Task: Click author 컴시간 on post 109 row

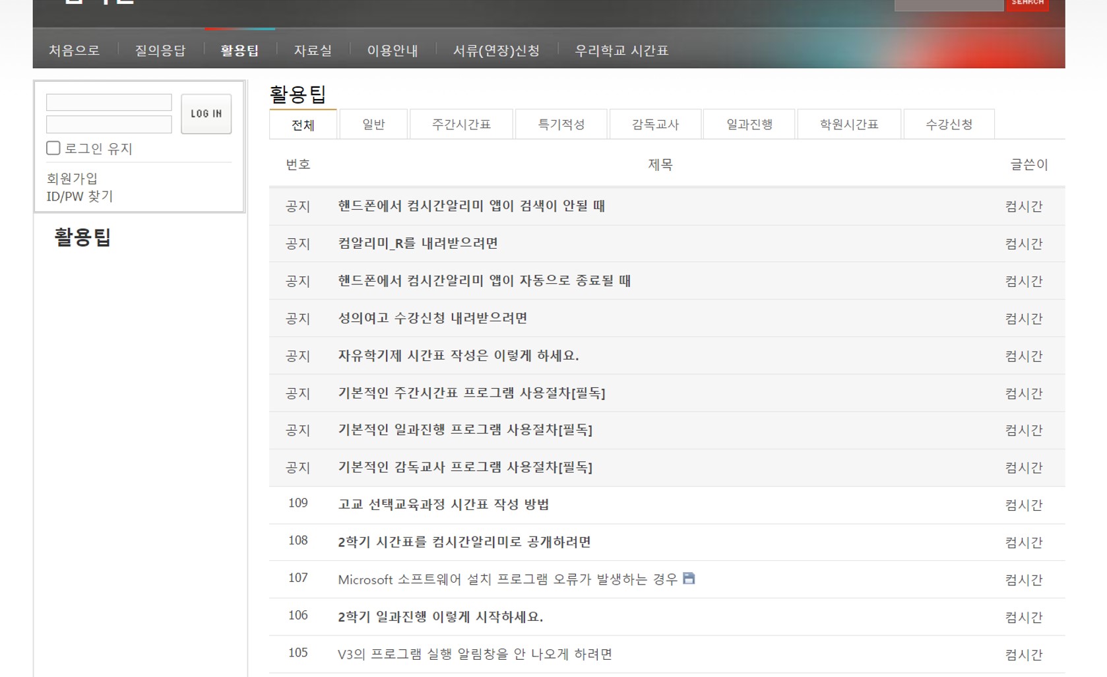Action: tap(1024, 505)
